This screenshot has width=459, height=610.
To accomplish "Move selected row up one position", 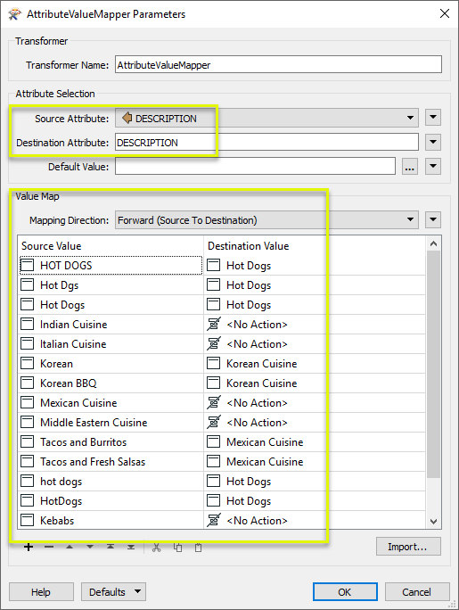I will click(x=70, y=548).
